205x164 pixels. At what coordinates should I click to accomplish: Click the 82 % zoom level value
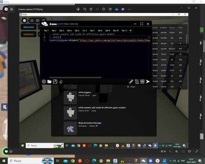(163, 151)
